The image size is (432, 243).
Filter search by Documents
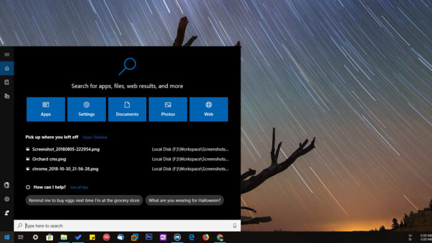pos(127,109)
